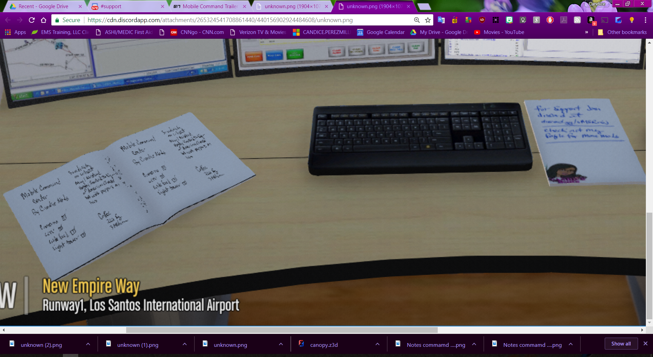This screenshot has height=357, width=653.
Task: Open options arrow for unknown (2).png download
Action: coord(88,344)
